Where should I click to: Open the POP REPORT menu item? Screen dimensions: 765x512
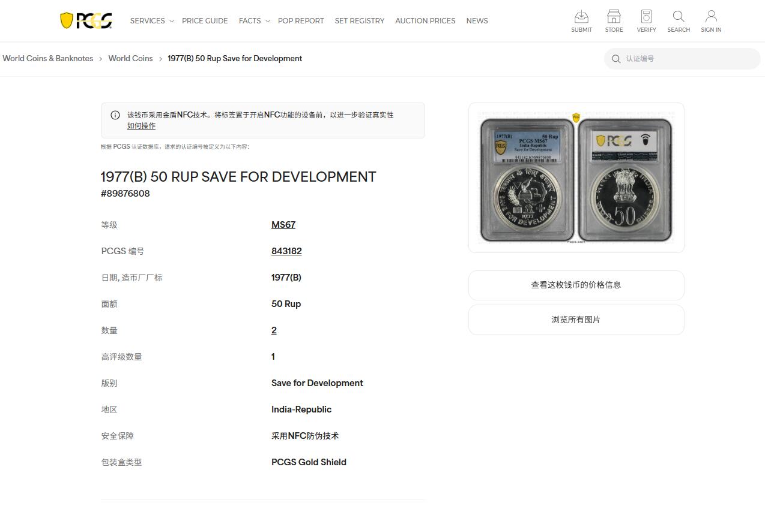[x=301, y=20]
